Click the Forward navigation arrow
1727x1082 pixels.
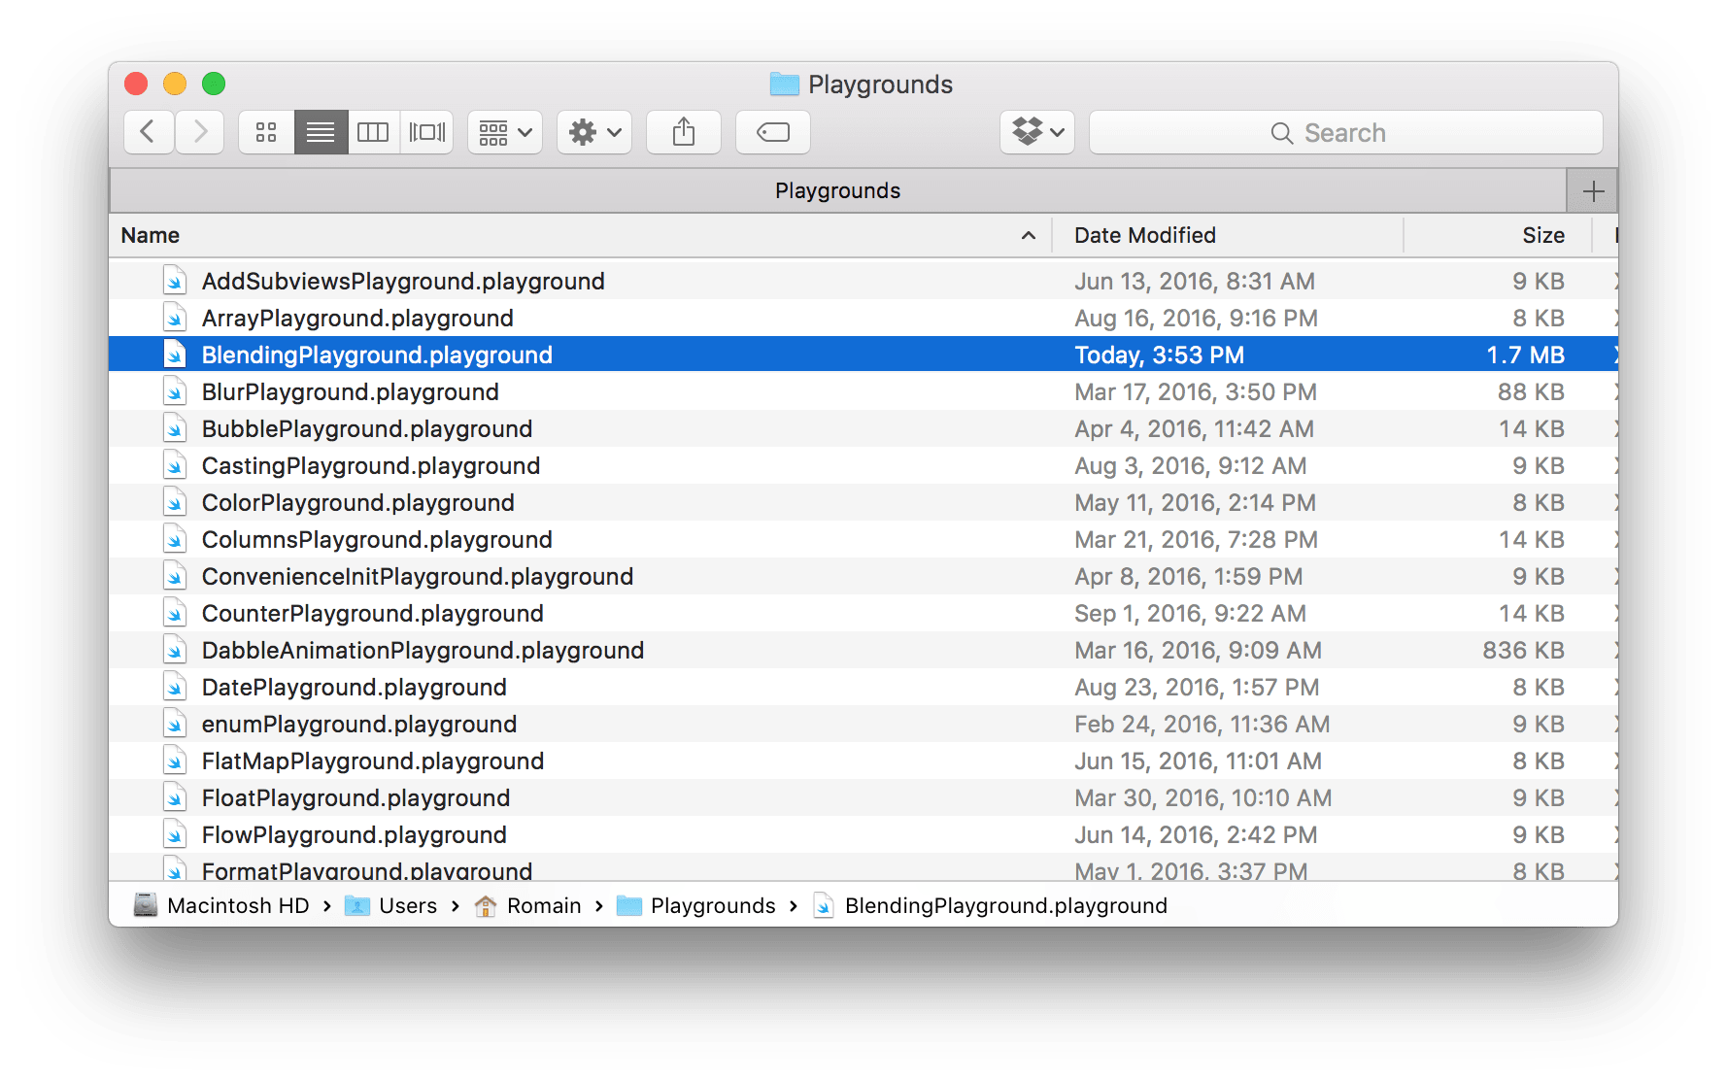pos(199,131)
